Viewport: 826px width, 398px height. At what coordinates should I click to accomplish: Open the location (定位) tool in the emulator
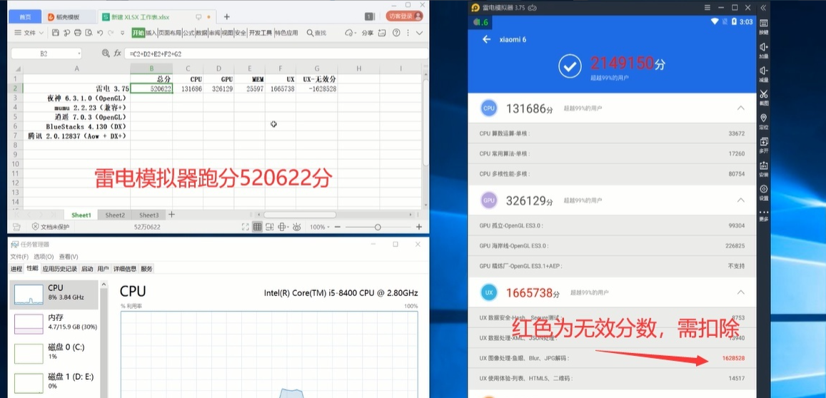(763, 121)
